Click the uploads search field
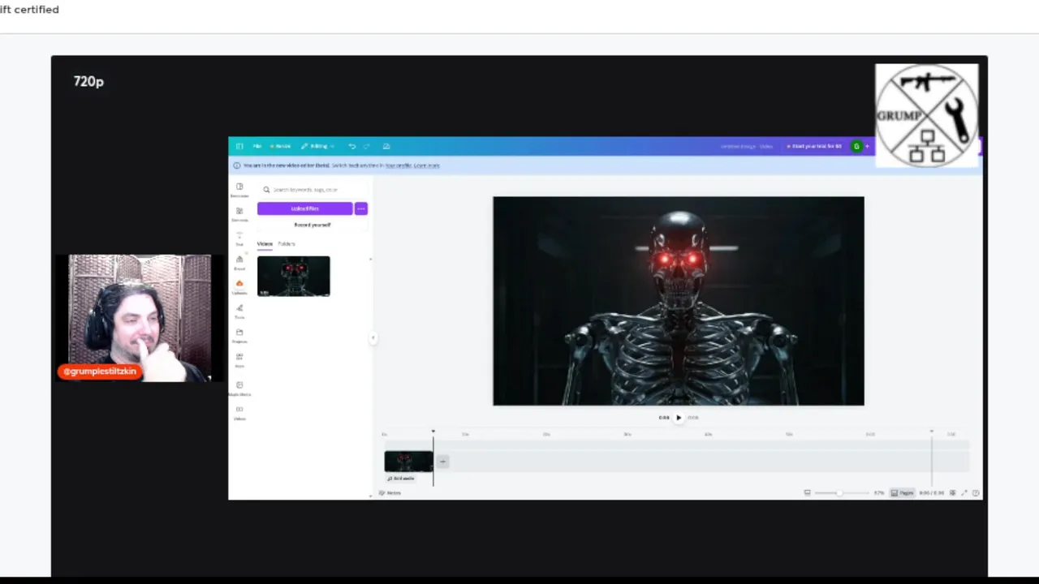 click(x=313, y=190)
